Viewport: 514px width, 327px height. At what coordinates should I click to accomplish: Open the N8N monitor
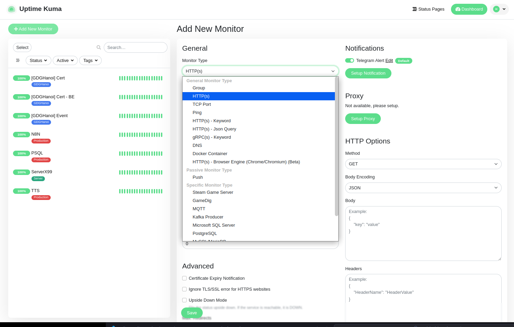click(36, 134)
